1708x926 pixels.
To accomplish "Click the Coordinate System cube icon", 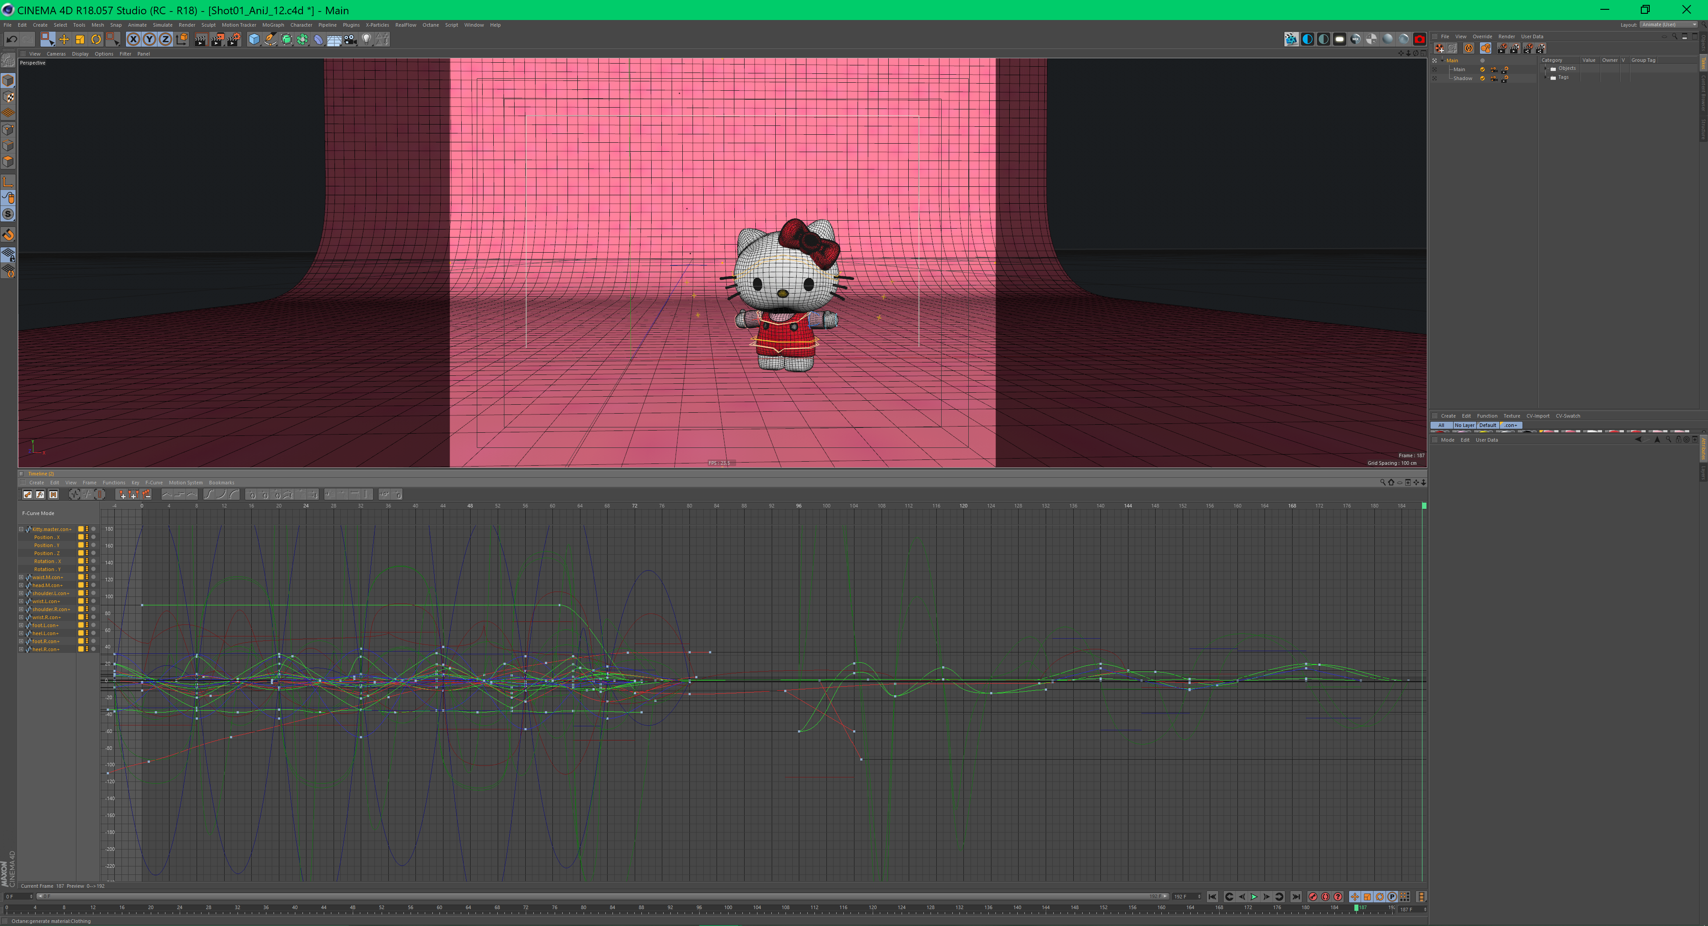I will 181,40.
